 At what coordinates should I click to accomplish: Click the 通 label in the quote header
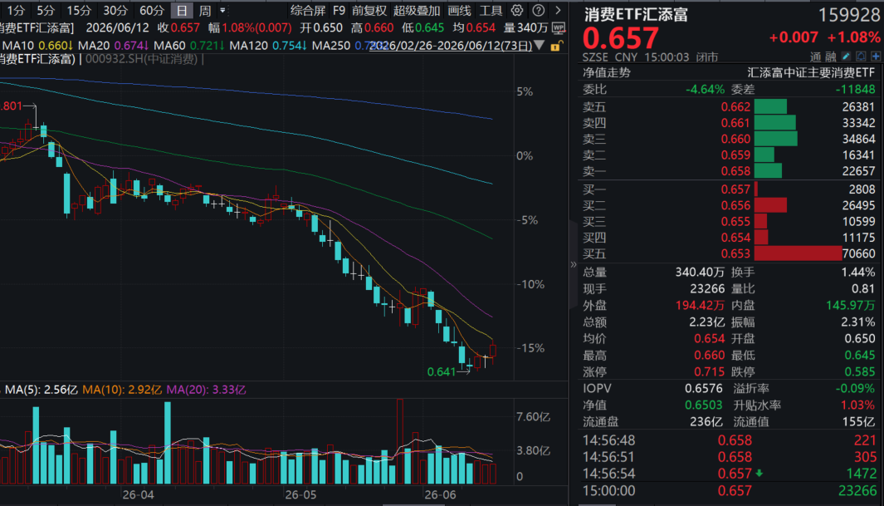[815, 56]
